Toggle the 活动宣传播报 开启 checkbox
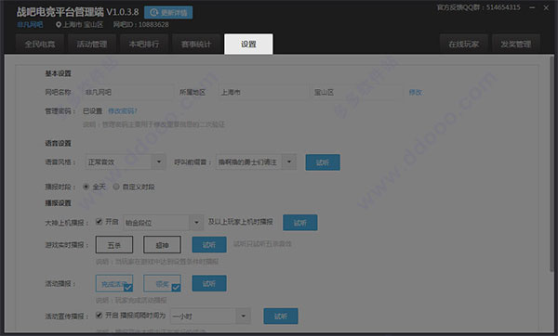The image size is (558, 336). [99, 315]
